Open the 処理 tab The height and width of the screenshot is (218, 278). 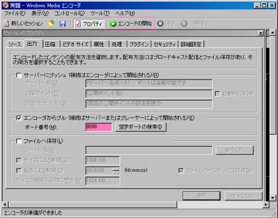point(118,44)
